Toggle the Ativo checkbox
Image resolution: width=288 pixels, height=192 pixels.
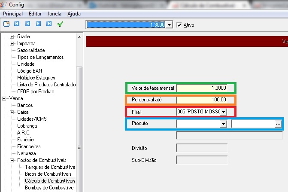[x=179, y=25]
